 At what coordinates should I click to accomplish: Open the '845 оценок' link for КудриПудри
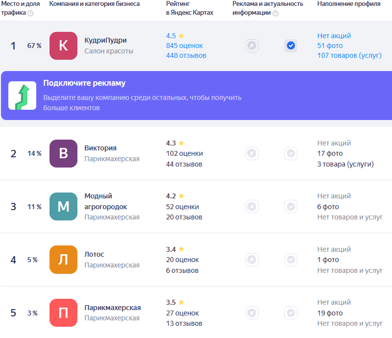(x=184, y=46)
